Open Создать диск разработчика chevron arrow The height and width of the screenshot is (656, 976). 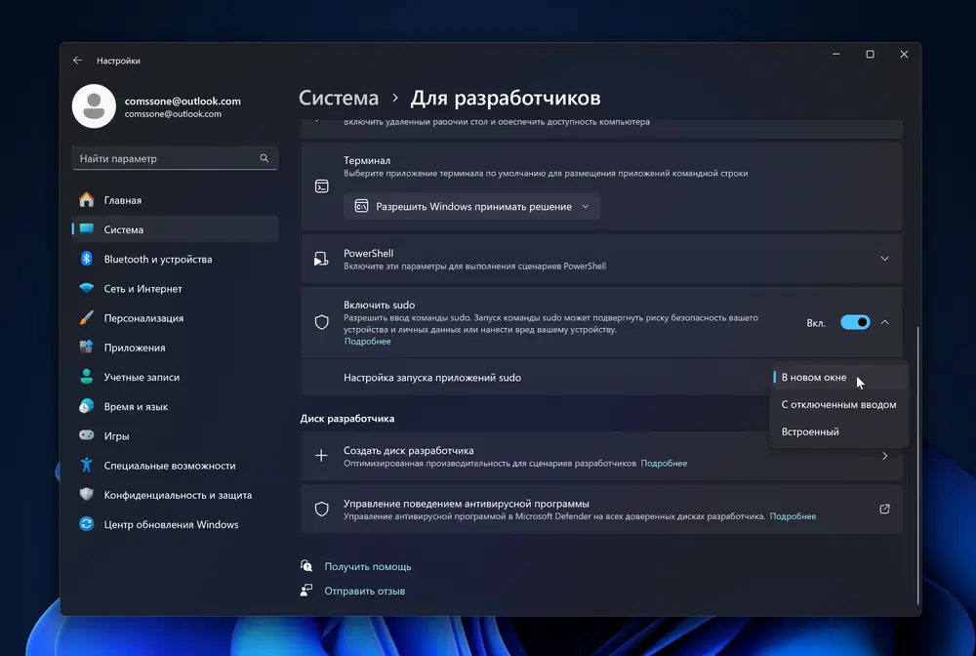[x=884, y=456]
